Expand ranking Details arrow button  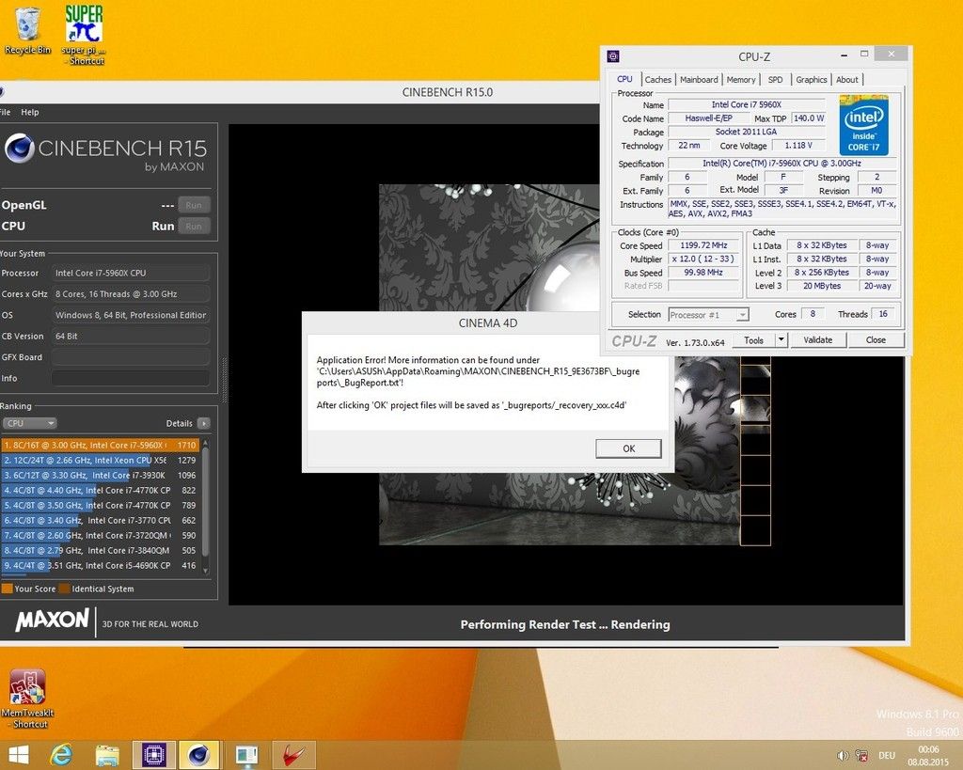coord(204,423)
